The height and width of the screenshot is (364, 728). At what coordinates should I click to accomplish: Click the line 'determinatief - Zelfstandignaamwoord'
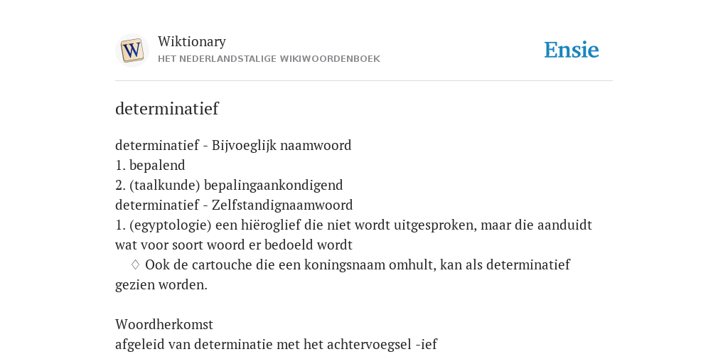234,205
